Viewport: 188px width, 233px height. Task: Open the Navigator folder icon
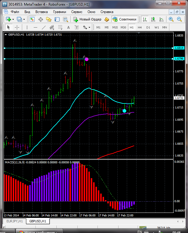pyautogui.click(x=49, y=19)
